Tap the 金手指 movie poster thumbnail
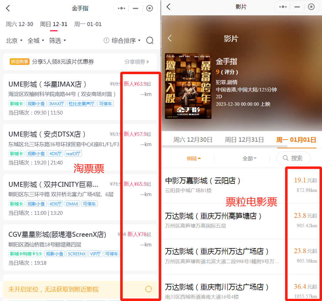This screenshot has height=301, width=322. coord(188,86)
